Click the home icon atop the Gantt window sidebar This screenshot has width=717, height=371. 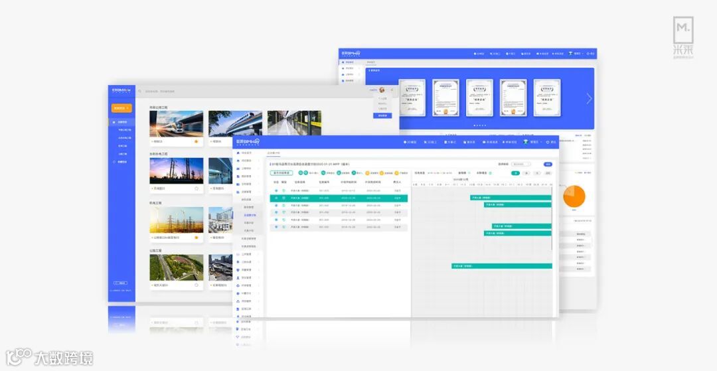238,153
